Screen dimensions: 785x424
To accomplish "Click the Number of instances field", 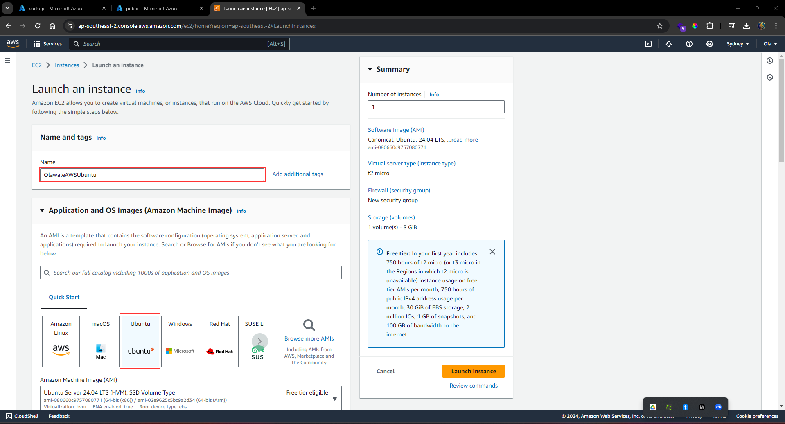I will coord(436,107).
